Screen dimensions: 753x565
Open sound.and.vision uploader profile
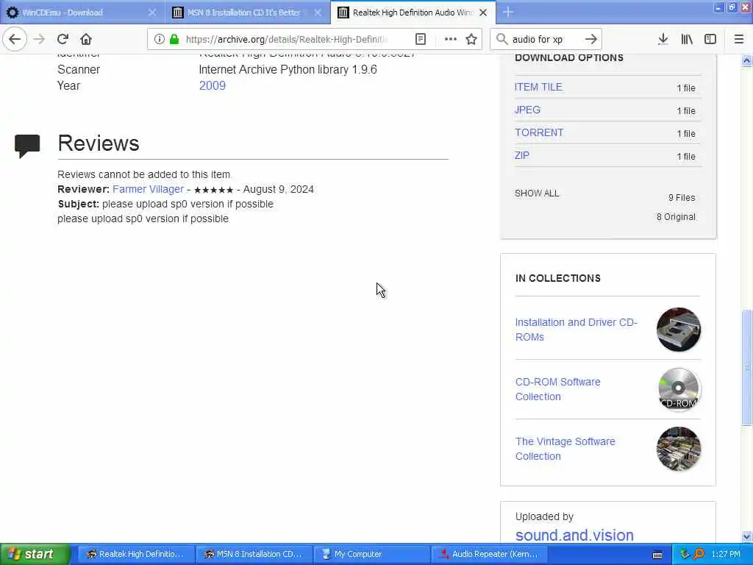(574, 535)
